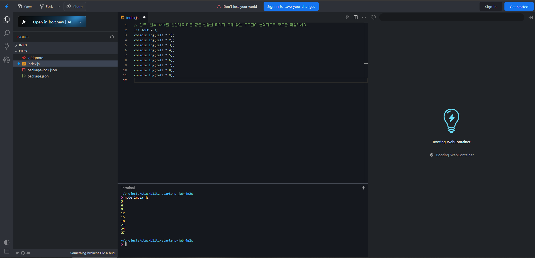
Task: Expand the INFO section
Action: [x=65, y=45]
